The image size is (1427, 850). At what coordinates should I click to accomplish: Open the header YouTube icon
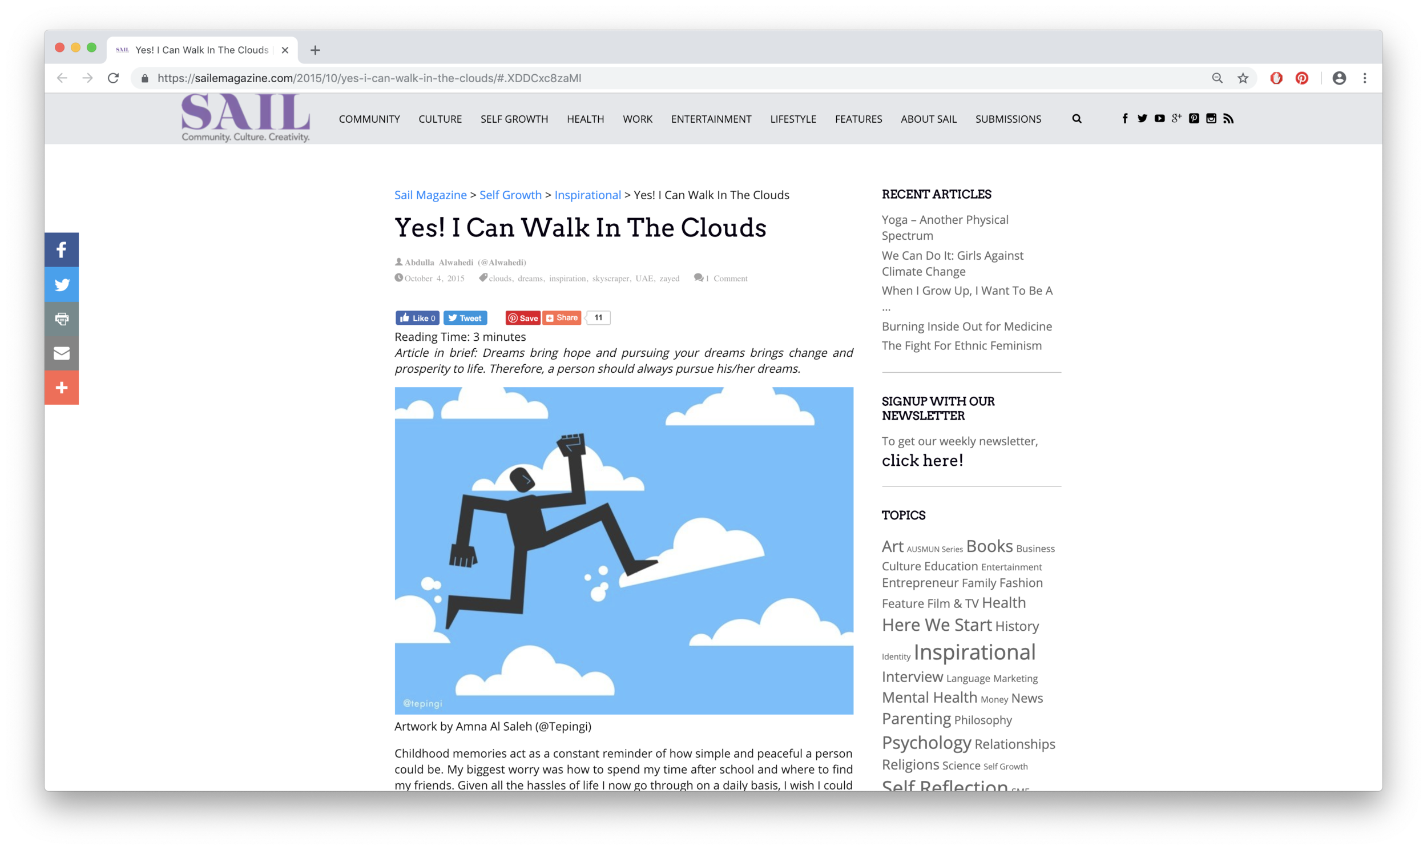pyautogui.click(x=1160, y=119)
